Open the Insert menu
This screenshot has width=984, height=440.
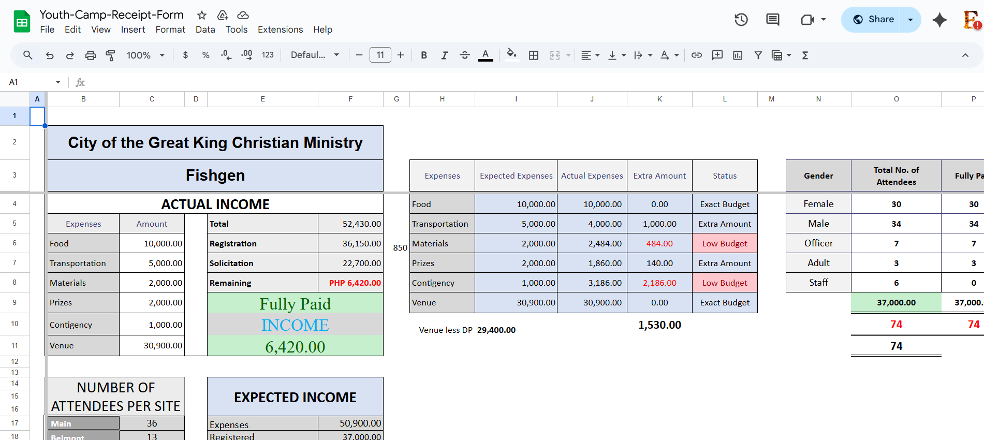tap(133, 30)
